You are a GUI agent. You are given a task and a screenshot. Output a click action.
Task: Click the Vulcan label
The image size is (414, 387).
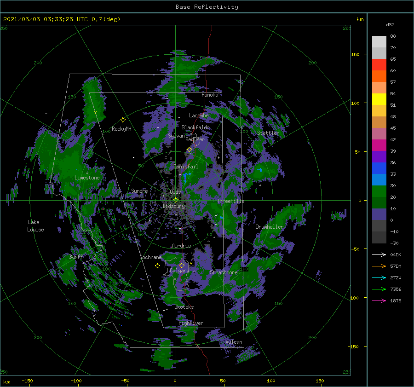click(x=234, y=342)
